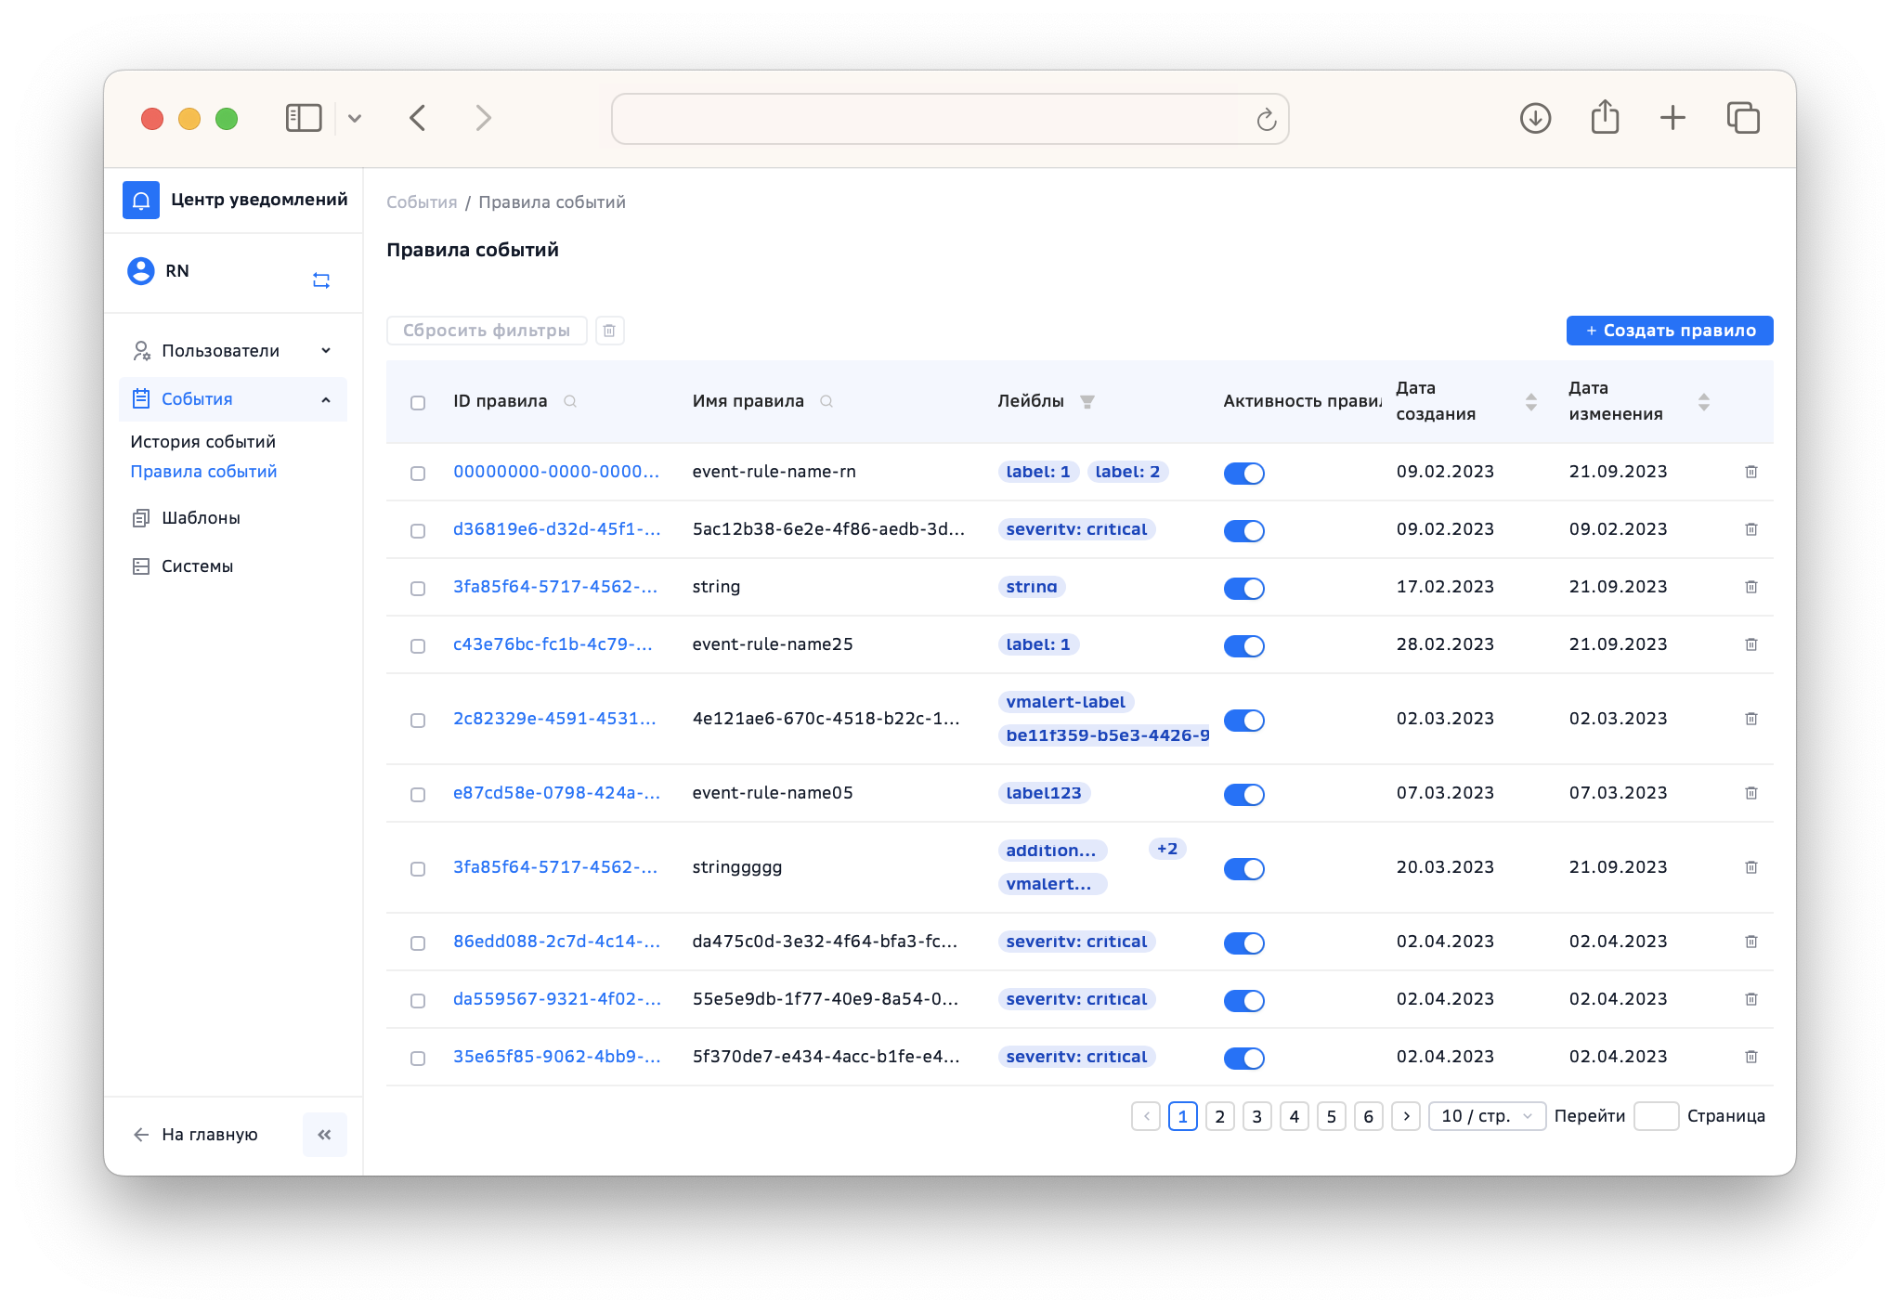The height and width of the screenshot is (1313, 1900).
Task: Toggle activity switch for event-rule-name05
Action: click(x=1244, y=794)
